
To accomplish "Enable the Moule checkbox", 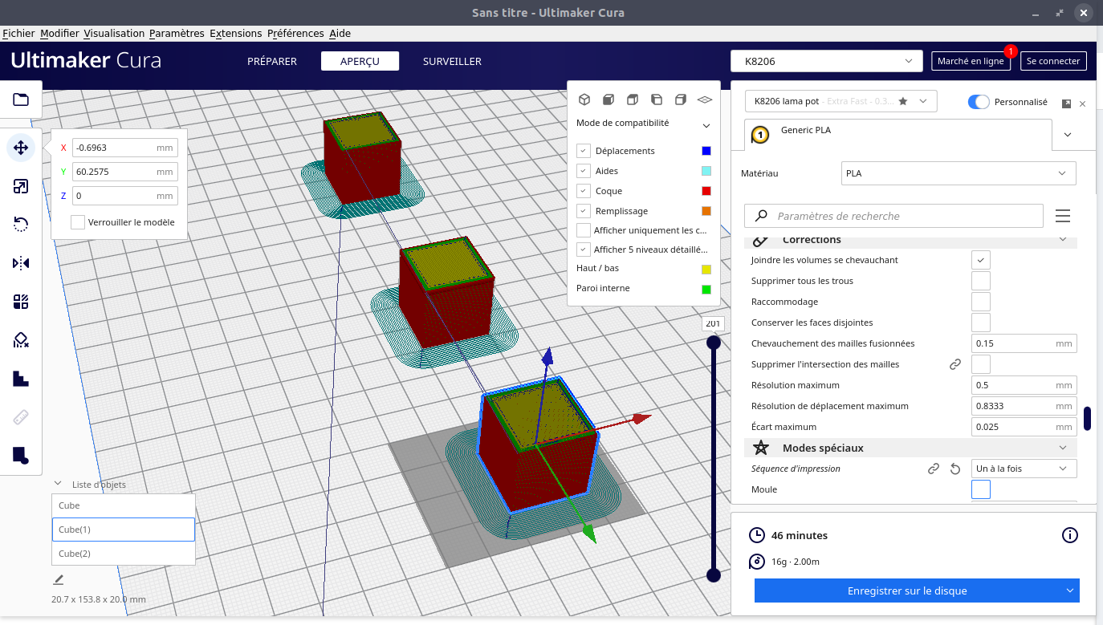I will [980, 489].
